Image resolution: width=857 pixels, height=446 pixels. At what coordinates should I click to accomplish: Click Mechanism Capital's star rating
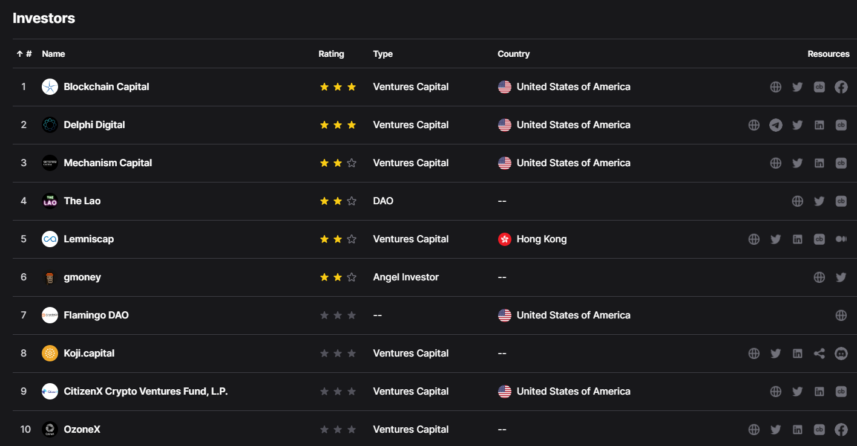pyautogui.click(x=338, y=163)
